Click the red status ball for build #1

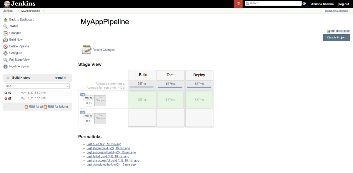pos(6,99)
